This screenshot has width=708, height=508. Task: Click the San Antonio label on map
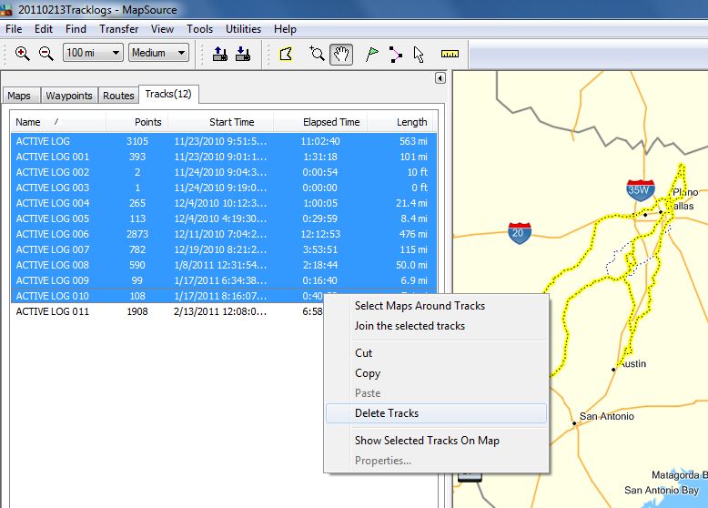coord(606,416)
